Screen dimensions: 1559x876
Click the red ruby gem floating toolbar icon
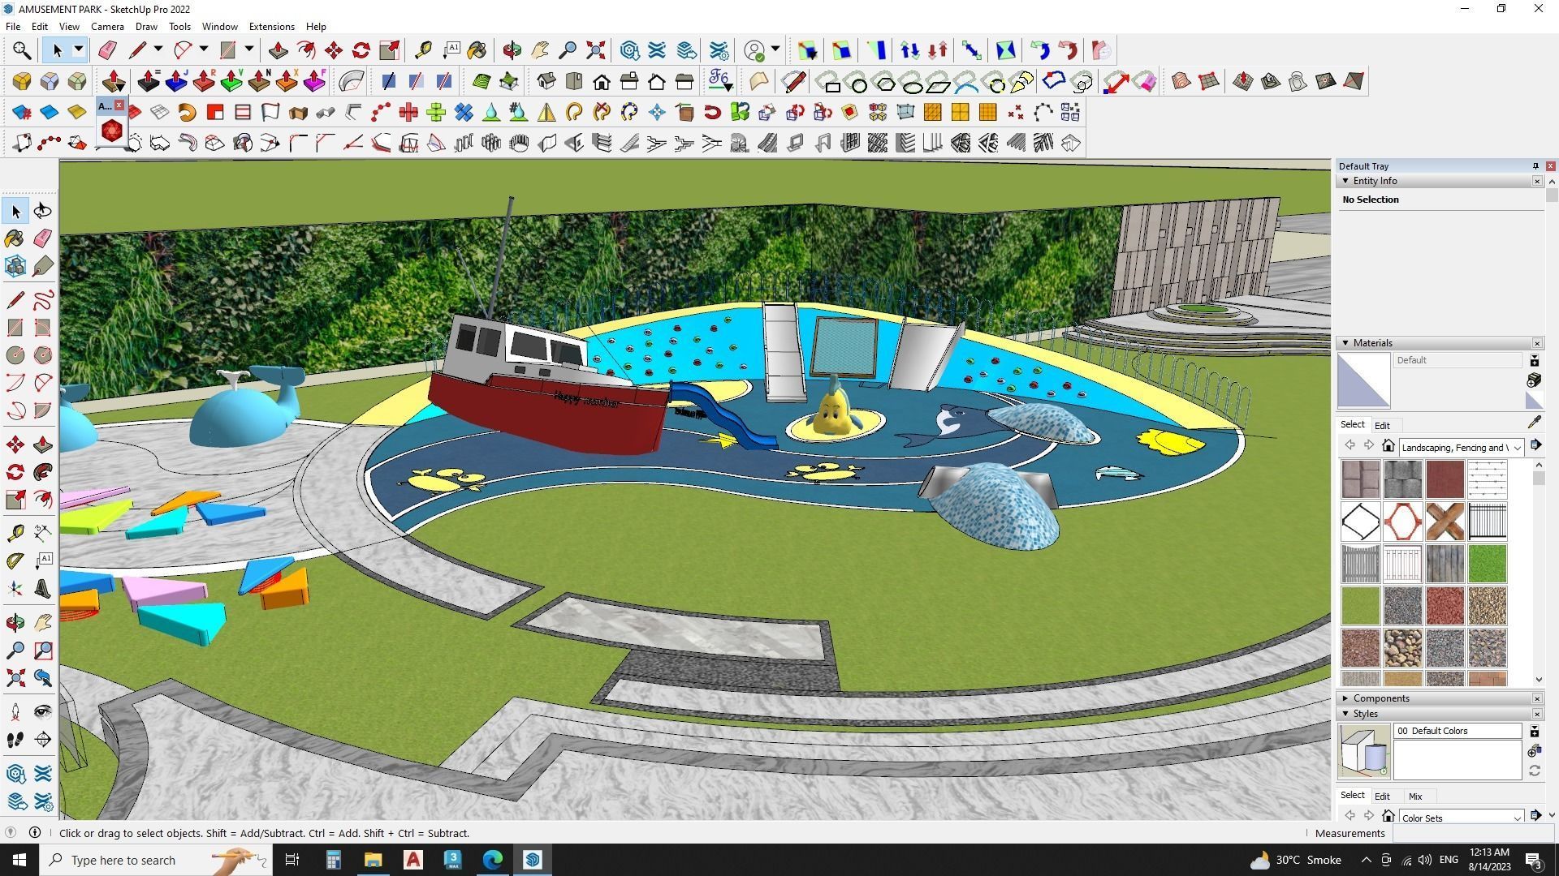coord(112,131)
